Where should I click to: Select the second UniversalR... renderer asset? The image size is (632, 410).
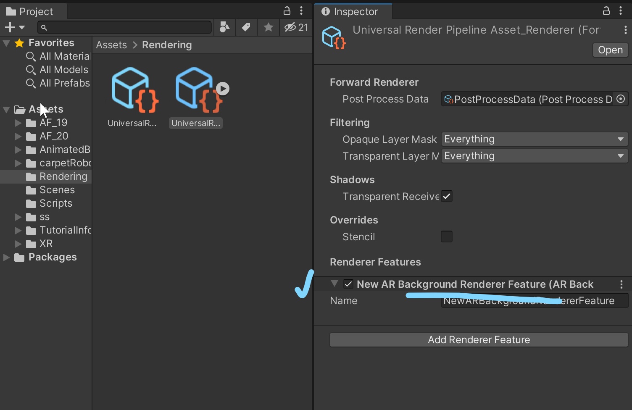[x=196, y=97]
